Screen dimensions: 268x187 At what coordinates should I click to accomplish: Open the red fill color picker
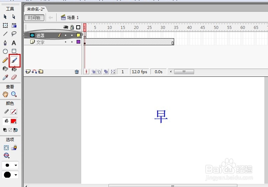point(14,121)
